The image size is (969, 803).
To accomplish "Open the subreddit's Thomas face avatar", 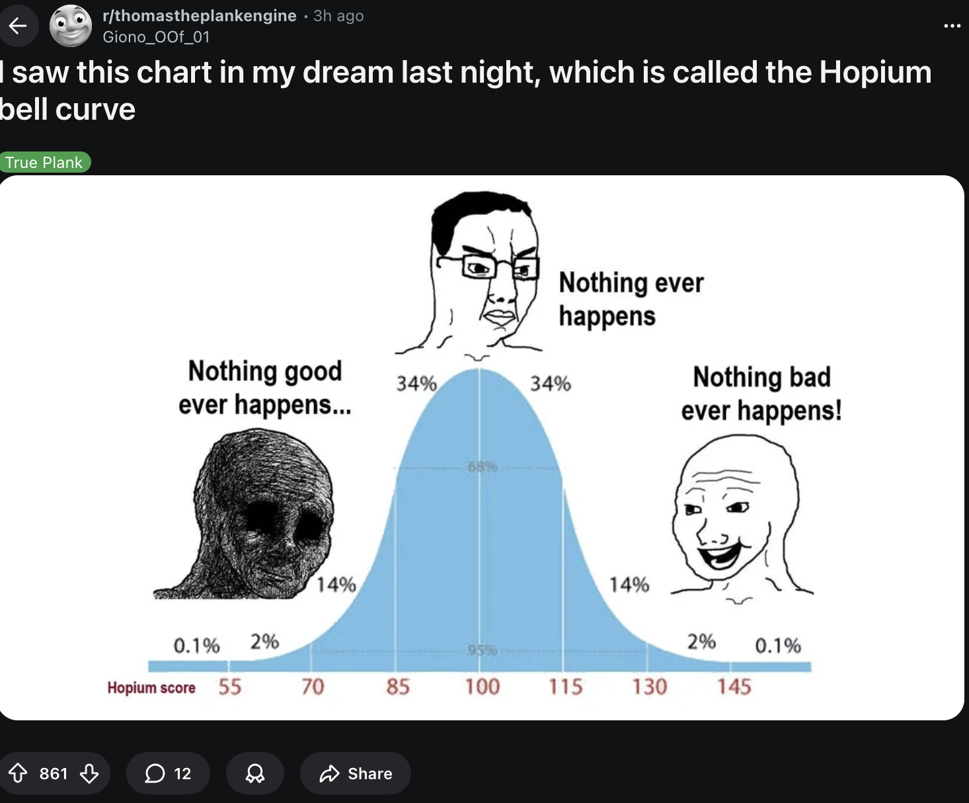I will (71, 26).
